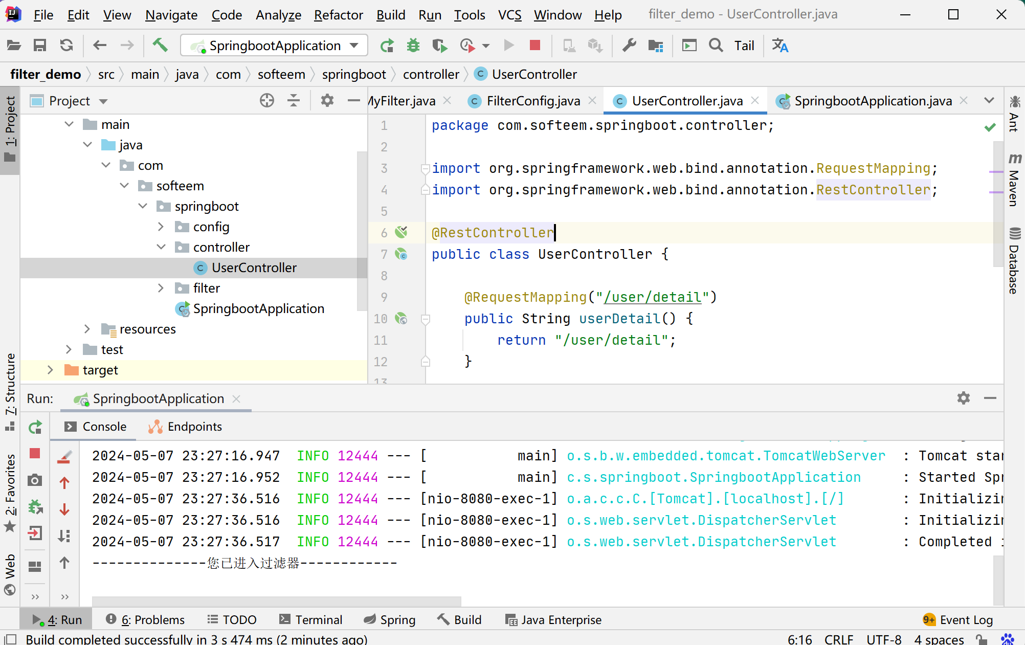Click locate-file crosshair icon in Project panel
Viewport: 1025px width, 645px height.
tap(266, 101)
